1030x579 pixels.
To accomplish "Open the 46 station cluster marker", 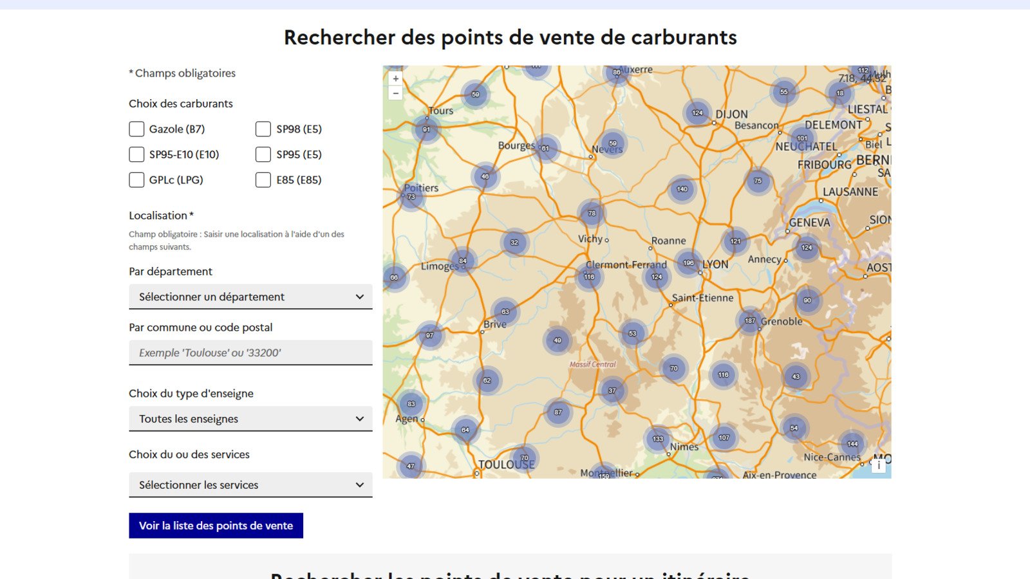I will click(x=485, y=176).
